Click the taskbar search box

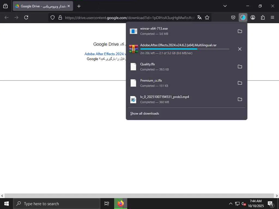pos(57,204)
